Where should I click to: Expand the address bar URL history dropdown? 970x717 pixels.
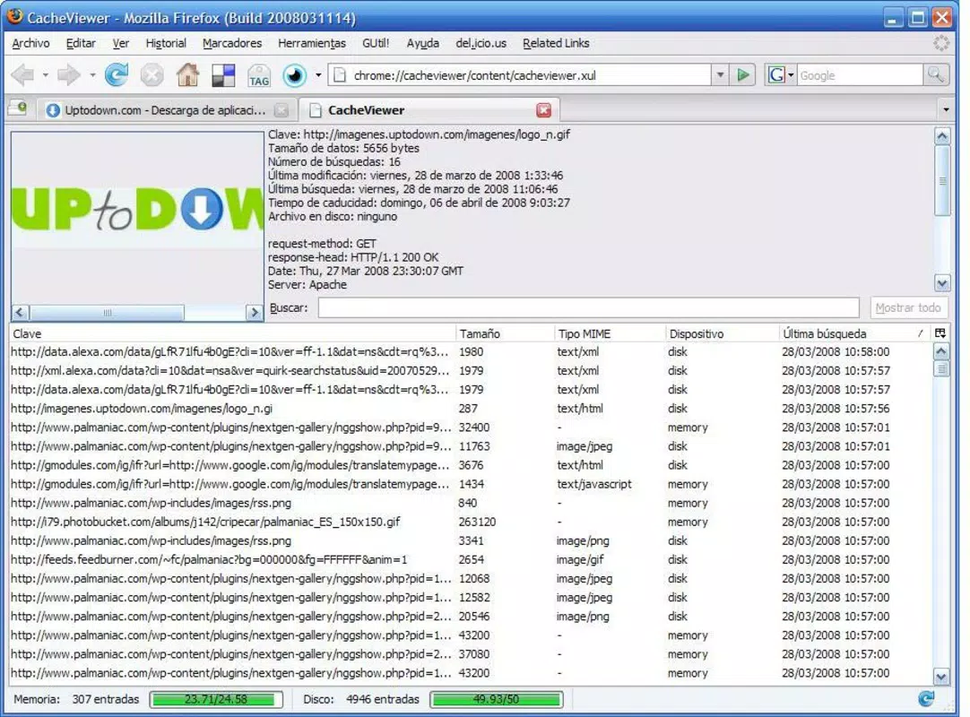[720, 75]
